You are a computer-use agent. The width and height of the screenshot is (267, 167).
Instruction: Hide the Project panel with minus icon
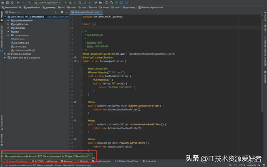pos(67,12)
